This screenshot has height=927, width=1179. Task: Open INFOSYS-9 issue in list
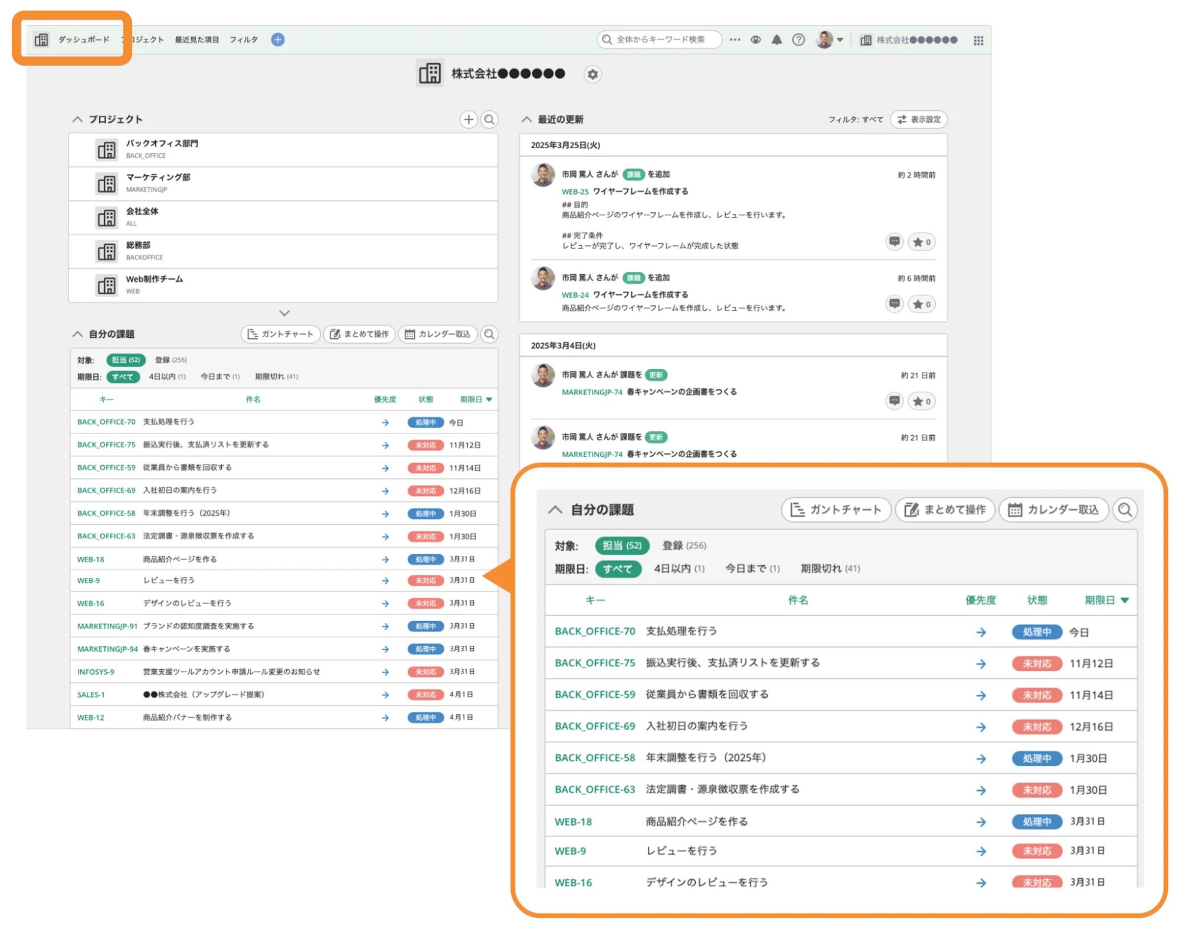[96, 672]
